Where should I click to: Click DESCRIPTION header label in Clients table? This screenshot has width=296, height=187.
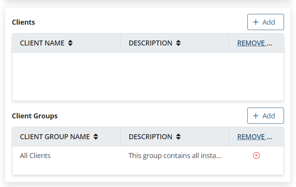pos(151,43)
